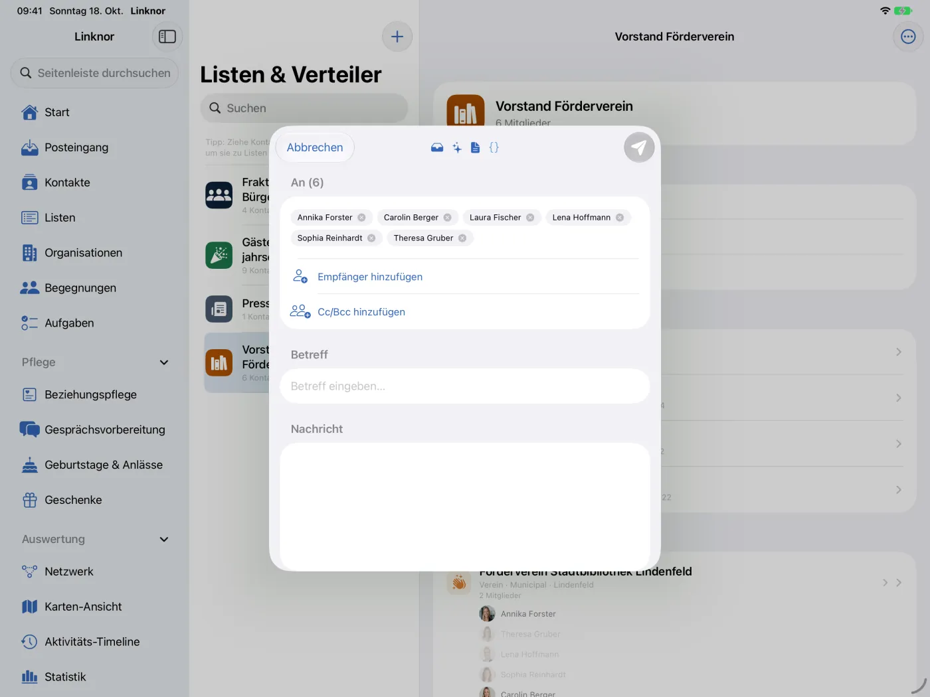Focus the Betreff input field
Image resolution: width=930 pixels, height=697 pixels.
pyautogui.click(x=465, y=386)
